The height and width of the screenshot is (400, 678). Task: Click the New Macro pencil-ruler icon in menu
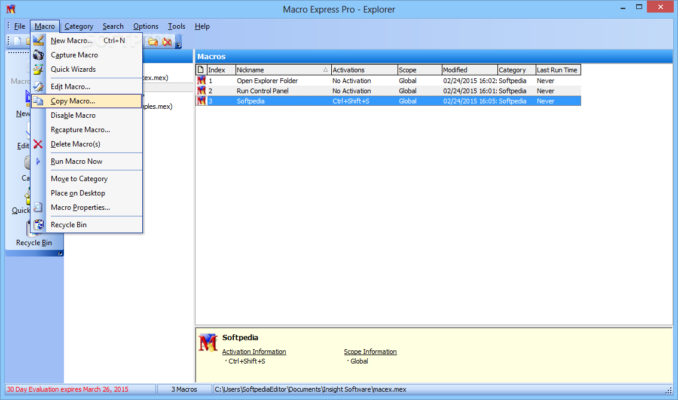click(38, 40)
